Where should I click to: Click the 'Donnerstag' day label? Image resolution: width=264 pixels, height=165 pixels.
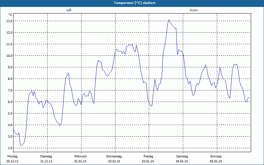coord(114,156)
